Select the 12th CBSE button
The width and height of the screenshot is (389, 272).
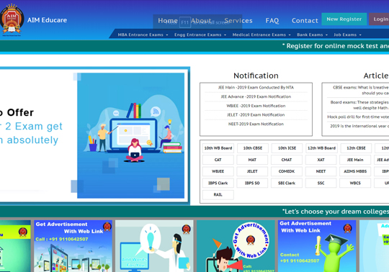356,148
